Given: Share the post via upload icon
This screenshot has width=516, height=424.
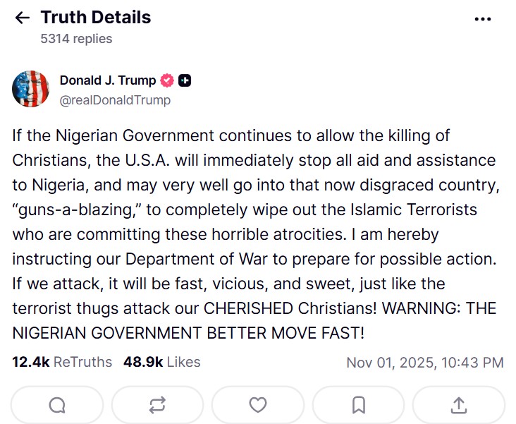Looking at the screenshot, I should click(458, 404).
